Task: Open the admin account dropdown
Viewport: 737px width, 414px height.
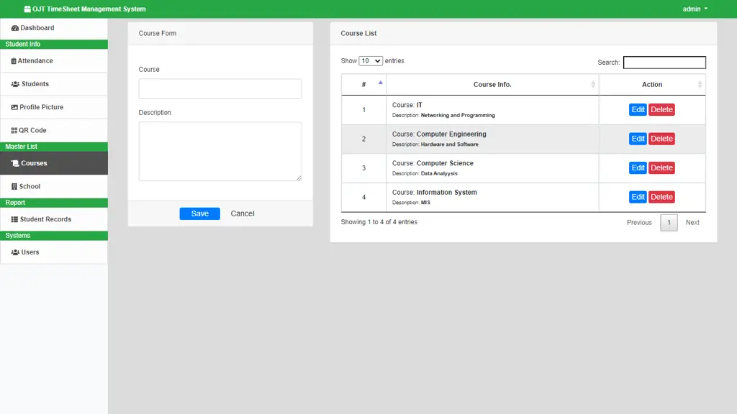Action: 695,9
